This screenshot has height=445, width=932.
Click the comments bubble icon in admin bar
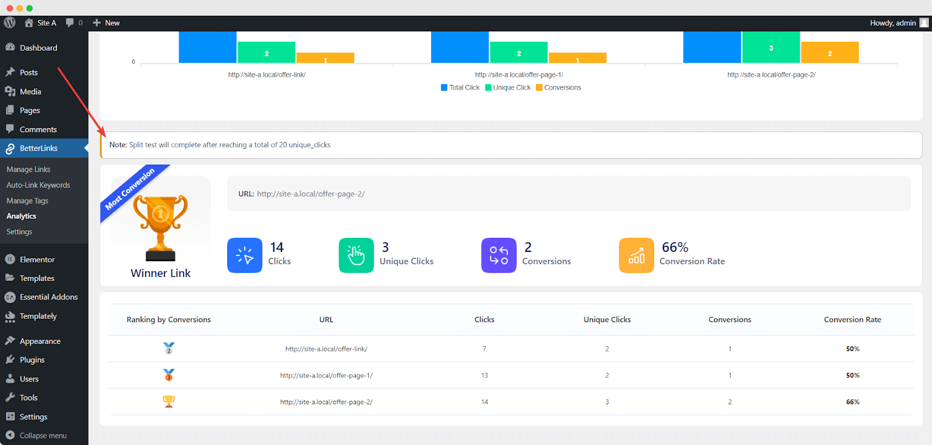(x=70, y=23)
